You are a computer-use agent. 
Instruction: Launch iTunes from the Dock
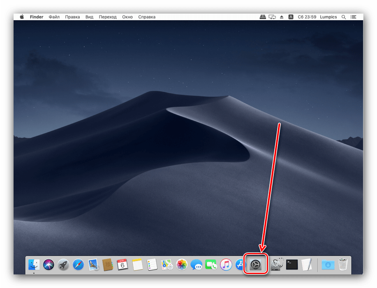(226, 264)
